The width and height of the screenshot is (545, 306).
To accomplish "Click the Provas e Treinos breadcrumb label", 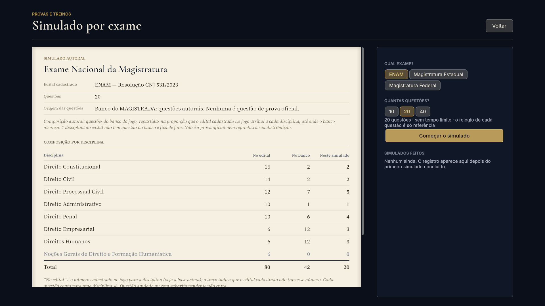I will coord(52,14).
